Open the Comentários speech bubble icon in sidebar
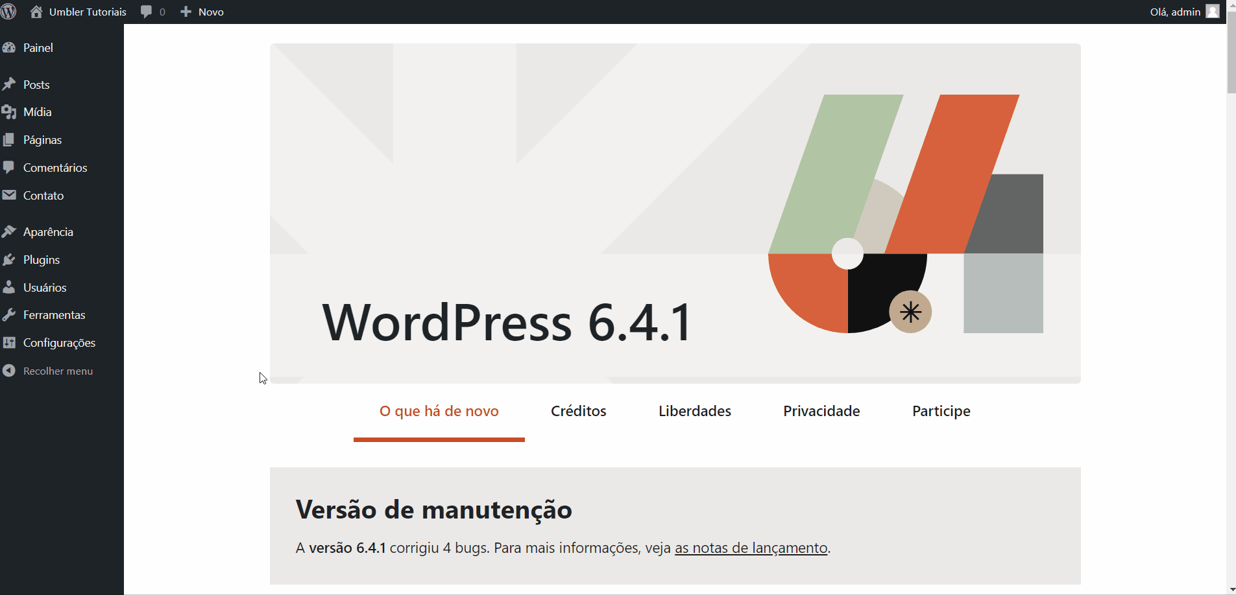Screen dimensions: 1236x595 (x=10, y=167)
